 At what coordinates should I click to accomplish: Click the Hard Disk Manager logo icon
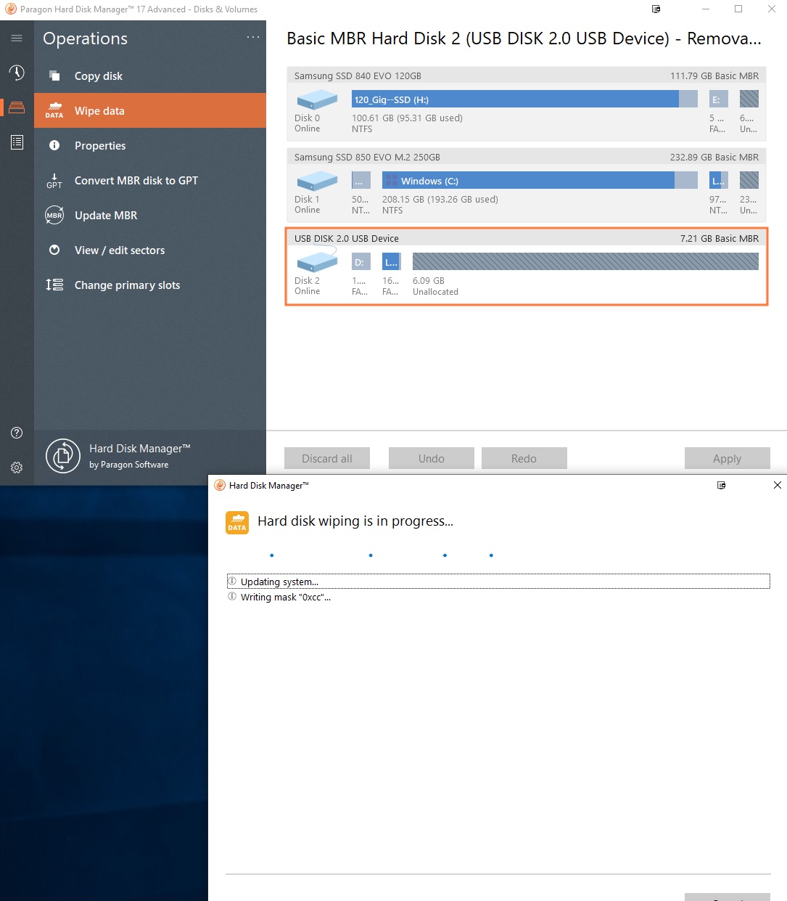pos(63,456)
